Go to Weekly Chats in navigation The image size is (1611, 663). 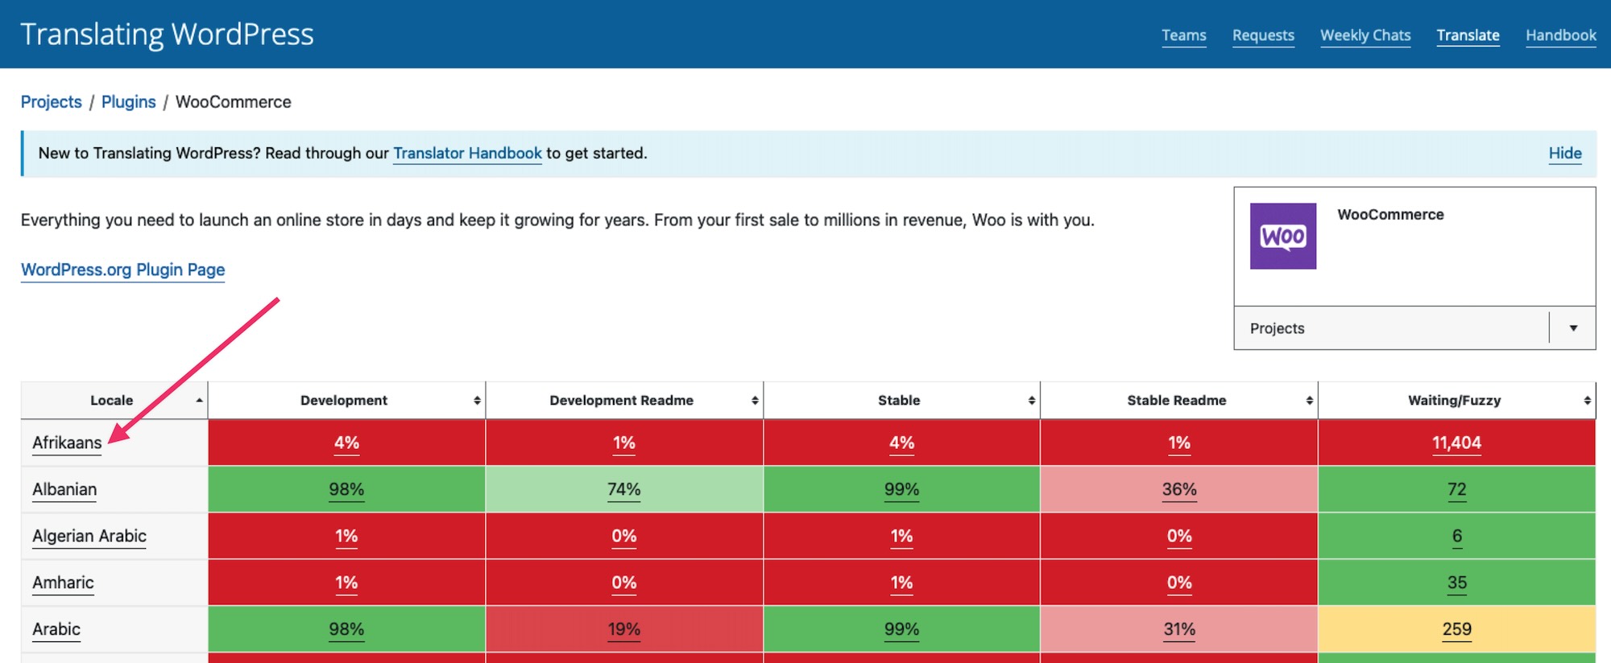1365,35
